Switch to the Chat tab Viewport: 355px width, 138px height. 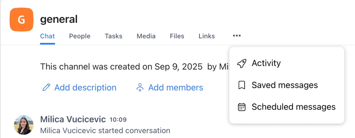[x=47, y=36]
